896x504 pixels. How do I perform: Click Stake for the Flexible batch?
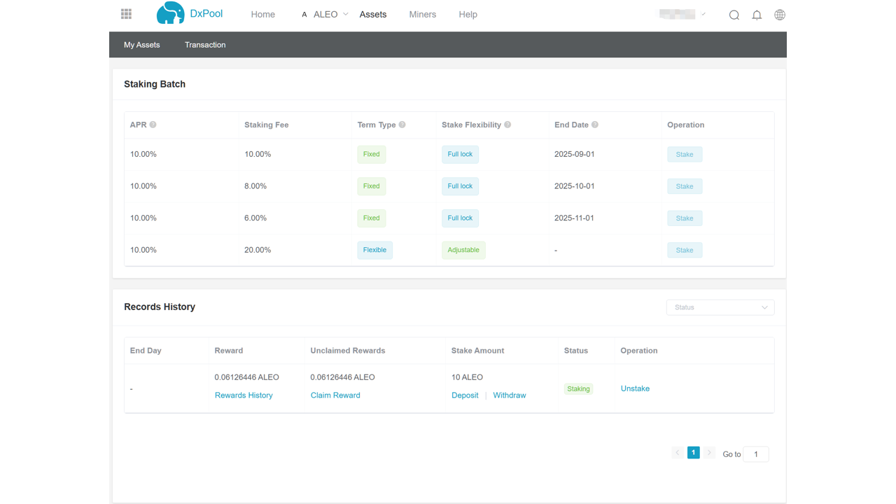click(x=685, y=250)
